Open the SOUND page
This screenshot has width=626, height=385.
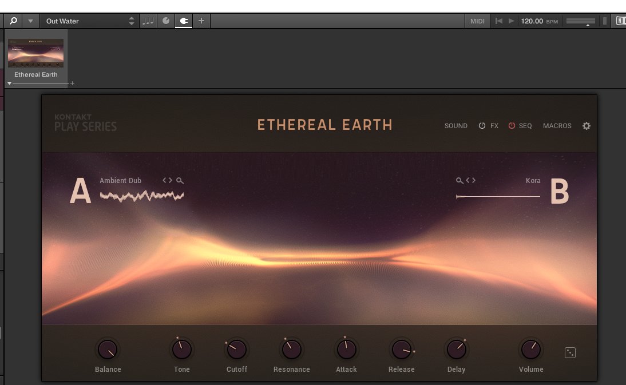tap(456, 126)
